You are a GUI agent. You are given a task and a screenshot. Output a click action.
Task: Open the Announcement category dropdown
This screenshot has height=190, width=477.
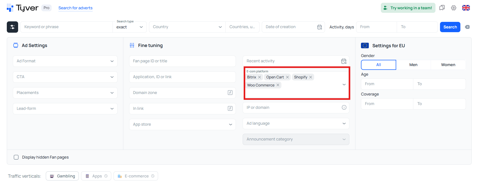coord(296,139)
